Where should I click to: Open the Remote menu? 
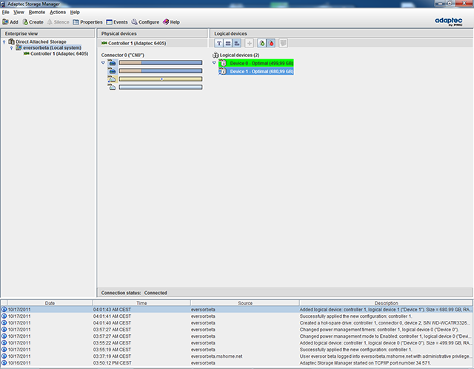pyautogui.click(x=37, y=12)
